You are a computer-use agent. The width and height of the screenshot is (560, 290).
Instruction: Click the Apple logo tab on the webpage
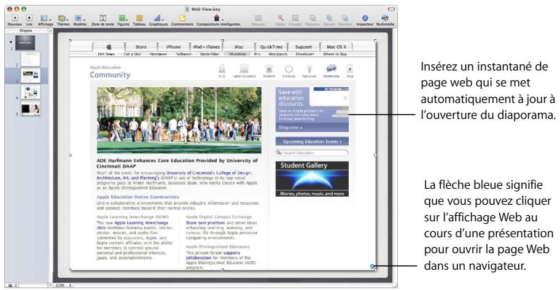109,47
